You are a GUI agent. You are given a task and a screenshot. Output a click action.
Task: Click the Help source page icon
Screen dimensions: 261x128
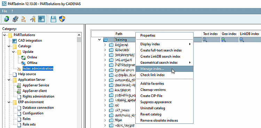tap(15, 74)
